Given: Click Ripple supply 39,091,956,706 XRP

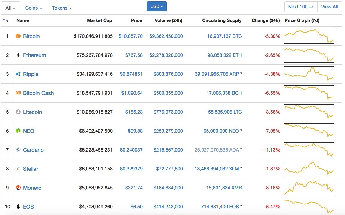Looking at the screenshot, I should click(217, 74).
